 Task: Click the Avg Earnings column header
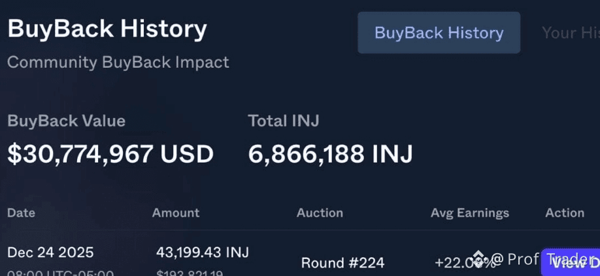(x=469, y=213)
